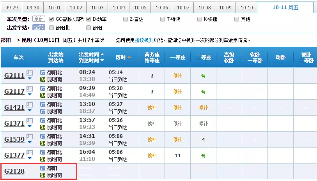Open train G1421 details

(x=14, y=107)
